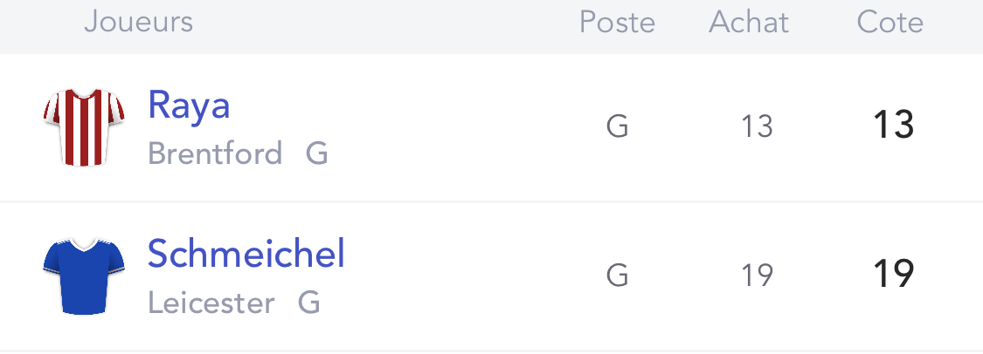Open Raya player profile link
The image size is (983, 354).
[189, 106]
